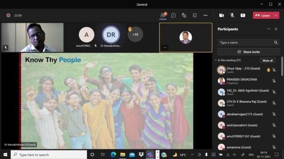Open the participants panel icon in toolbar
The height and width of the screenshot is (159, 284).
click(163, 15)
